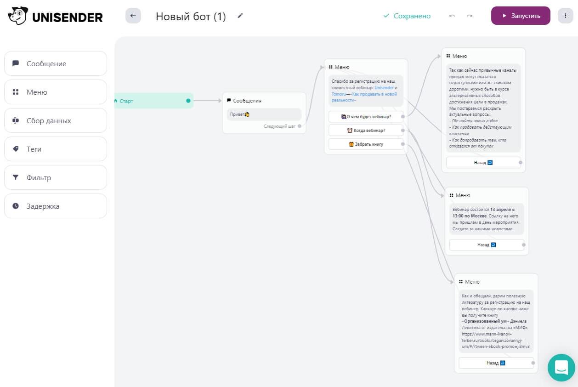
Task: Open the three-dot options menu
Action: point(565,16)
